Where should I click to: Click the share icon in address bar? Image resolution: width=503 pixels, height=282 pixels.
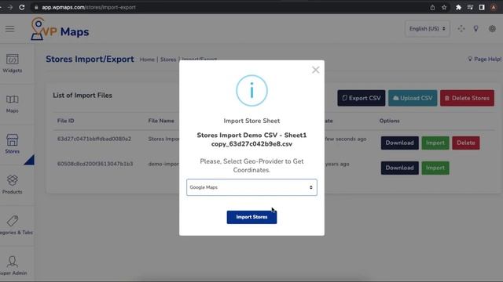coord(432,7)
